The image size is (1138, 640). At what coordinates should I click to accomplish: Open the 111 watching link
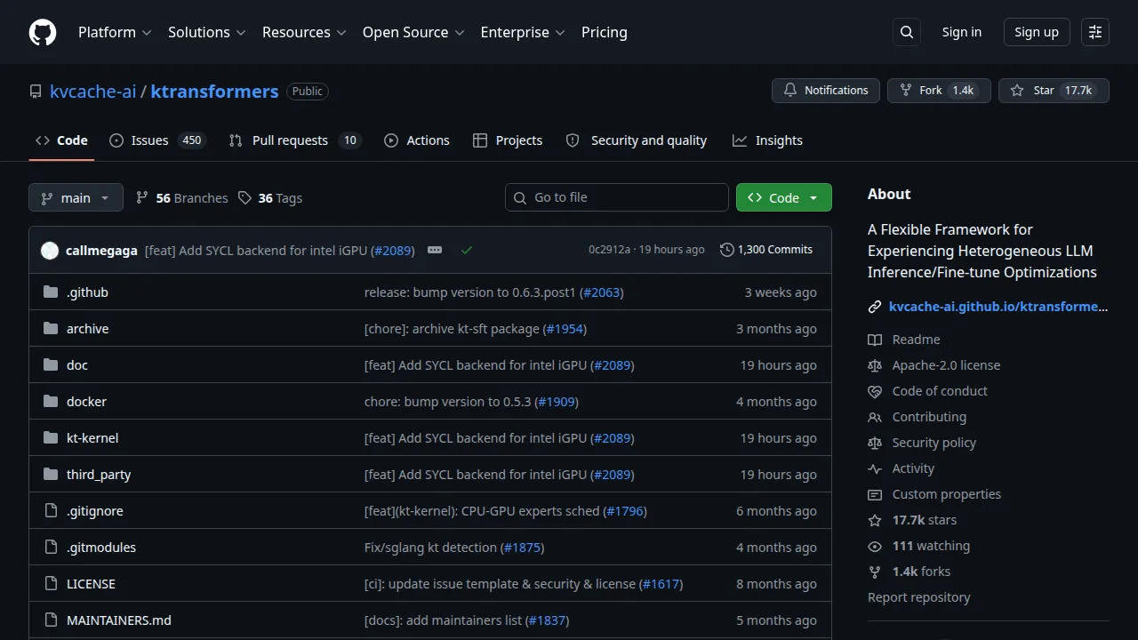tap(931, 546)
